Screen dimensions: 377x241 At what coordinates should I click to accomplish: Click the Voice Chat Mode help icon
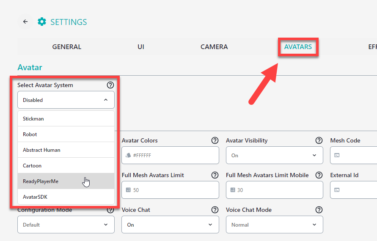click(319, 210)
